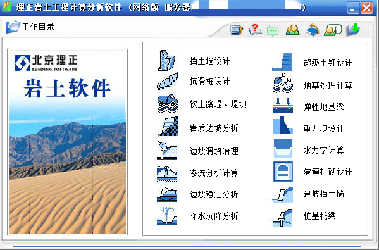Open the 岩质边坡分析 slope icon
Image resolution: width=379 pixels, height=250 pixels.
167,127
